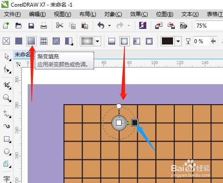Click the Export icon
Screen dimensions: 223x183
(171, 25)
